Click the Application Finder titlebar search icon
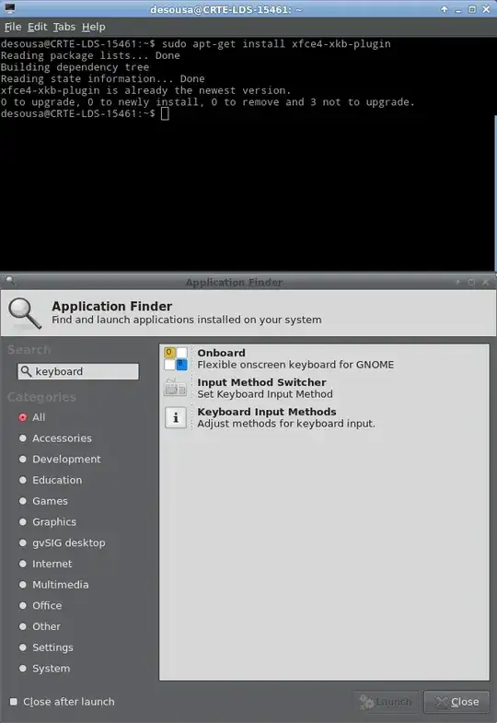 (10, 280)
